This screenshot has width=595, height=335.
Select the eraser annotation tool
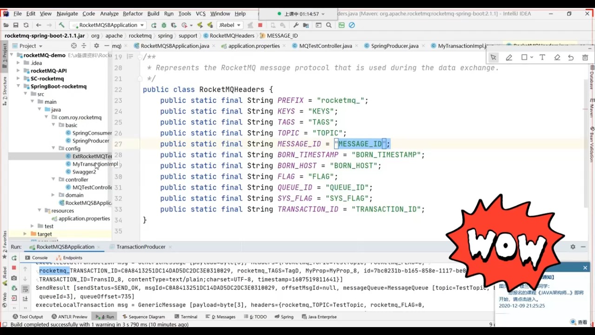(x=557, y=58)
